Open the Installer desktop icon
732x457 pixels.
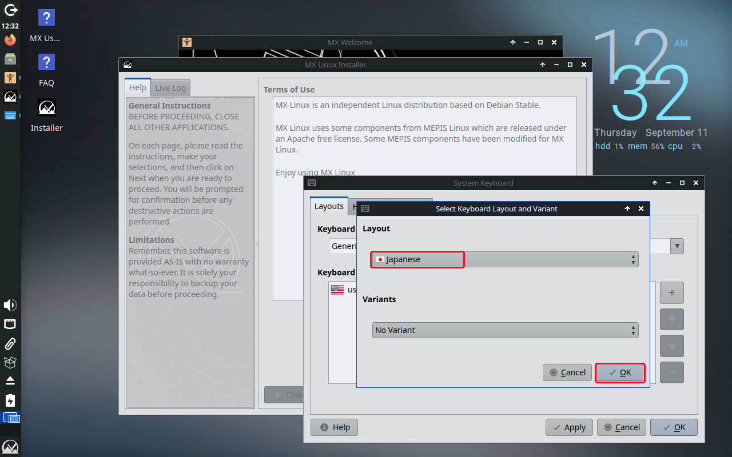point(46,115)
